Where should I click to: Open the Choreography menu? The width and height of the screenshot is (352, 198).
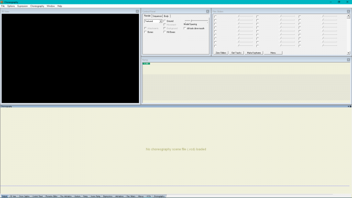[37, 6]
